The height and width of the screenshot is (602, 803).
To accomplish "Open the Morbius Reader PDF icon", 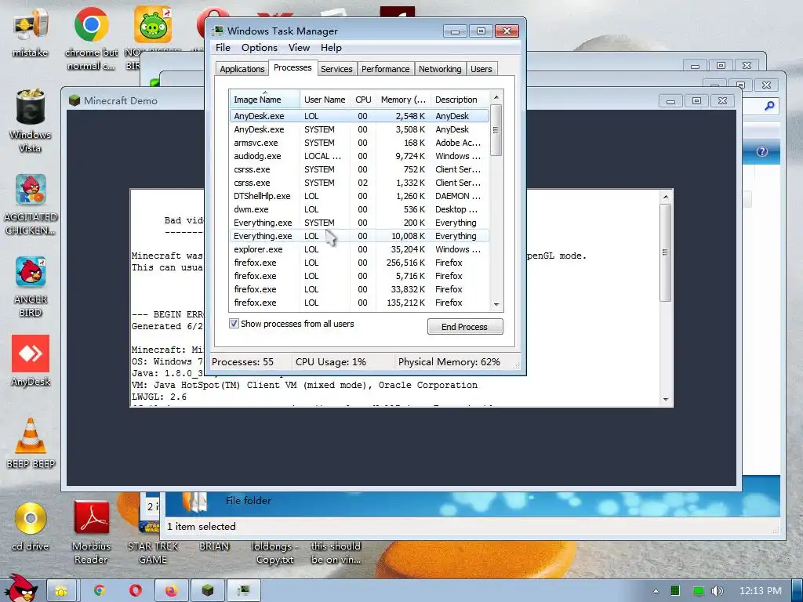I will (x=91, y=531).
